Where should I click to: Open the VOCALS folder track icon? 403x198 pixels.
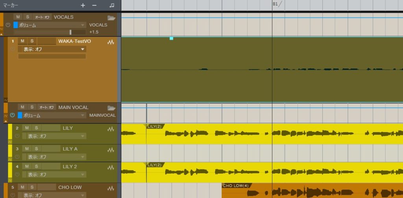pyautogui.click(x=111, y=18)
